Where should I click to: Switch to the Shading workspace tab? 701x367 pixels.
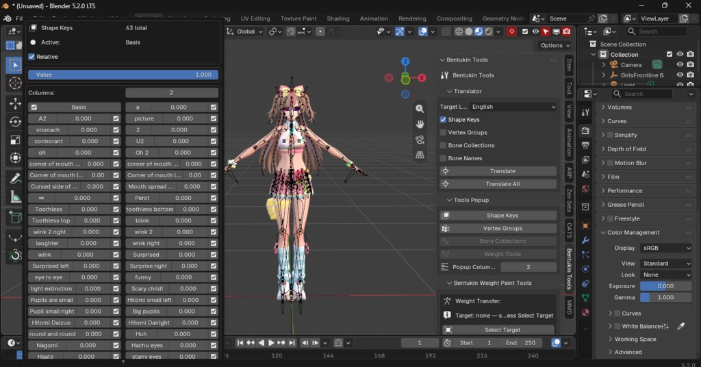338,18
